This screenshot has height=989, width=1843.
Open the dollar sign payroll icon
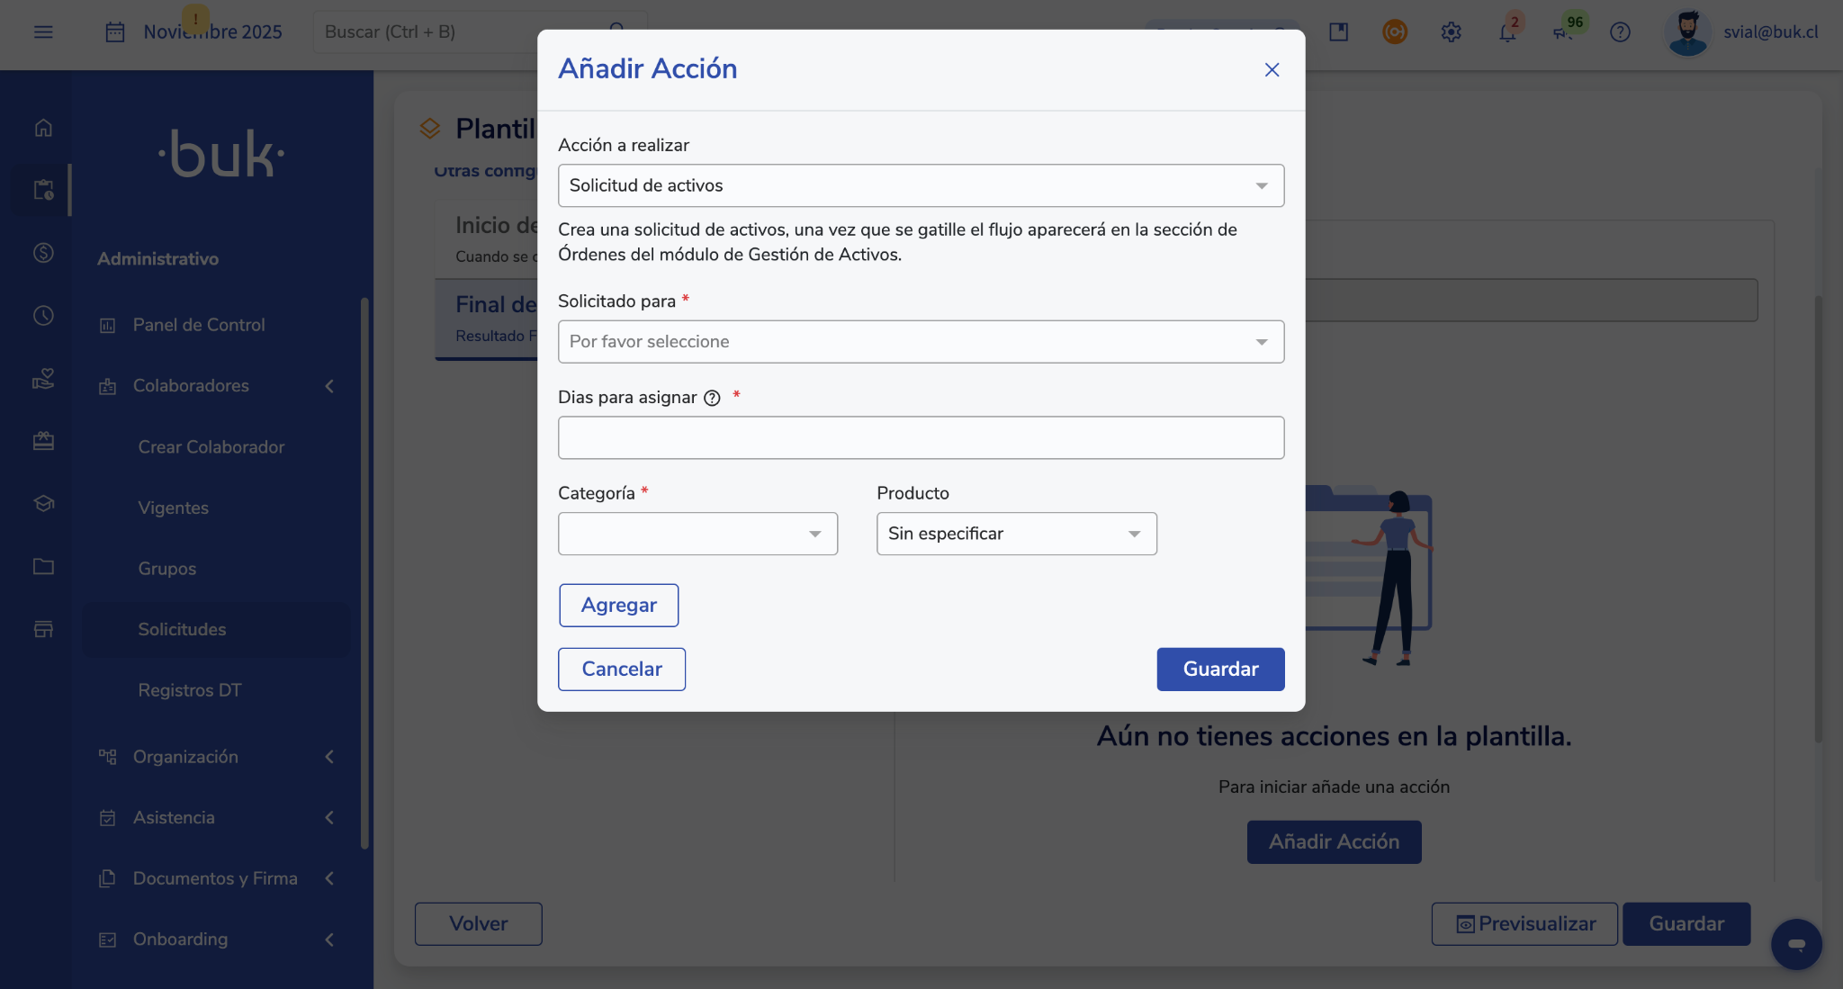[43, 253]
